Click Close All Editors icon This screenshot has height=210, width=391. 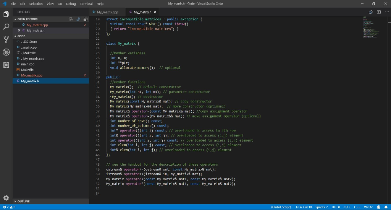coord(86,19)
